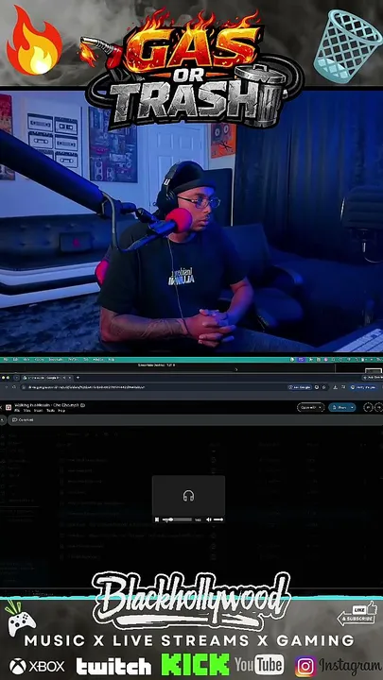Click the audio player seek progress bar
383x680 pixels.
pos(178,519)
